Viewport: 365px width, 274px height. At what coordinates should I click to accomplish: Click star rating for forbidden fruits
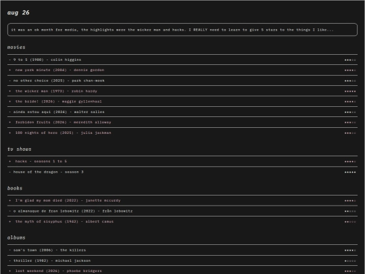coord(350,122)
